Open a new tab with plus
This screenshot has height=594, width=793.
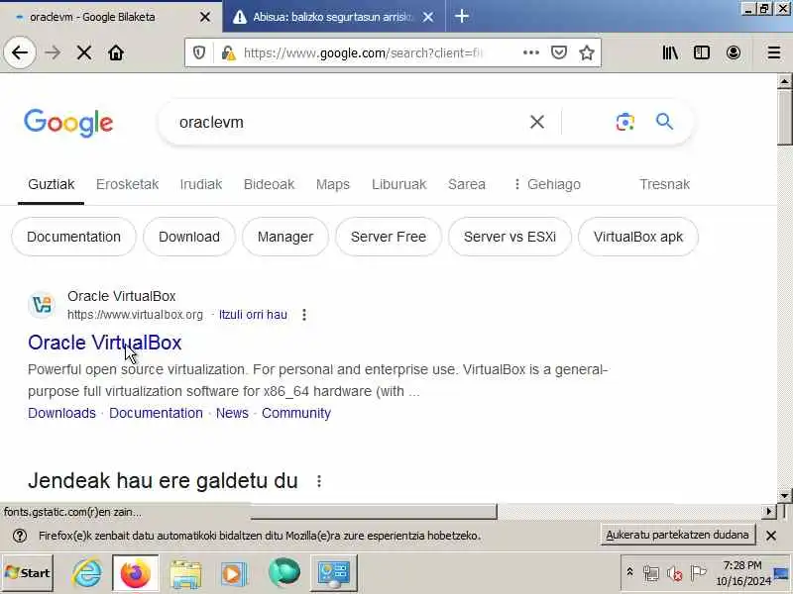click(x=461, y=16)
